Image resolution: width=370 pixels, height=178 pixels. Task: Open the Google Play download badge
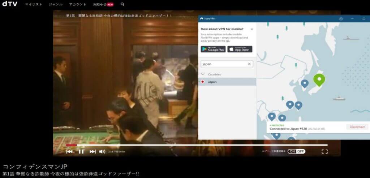[x=213, y=49]
